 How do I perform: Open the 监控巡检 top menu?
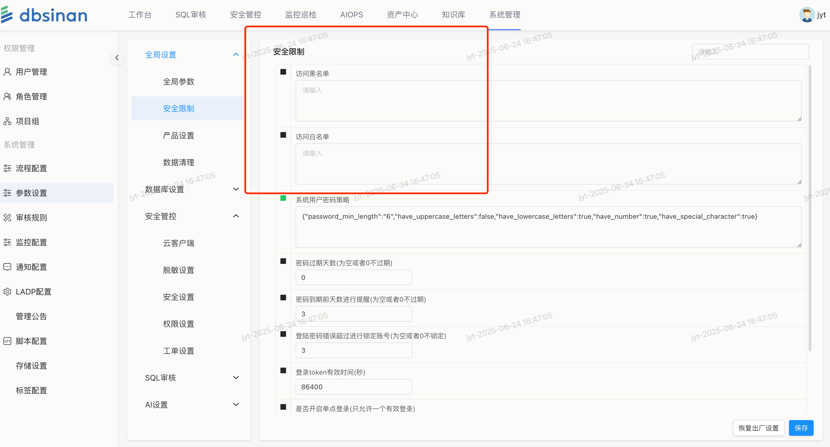pyautogui.click(x=301, y=15)
